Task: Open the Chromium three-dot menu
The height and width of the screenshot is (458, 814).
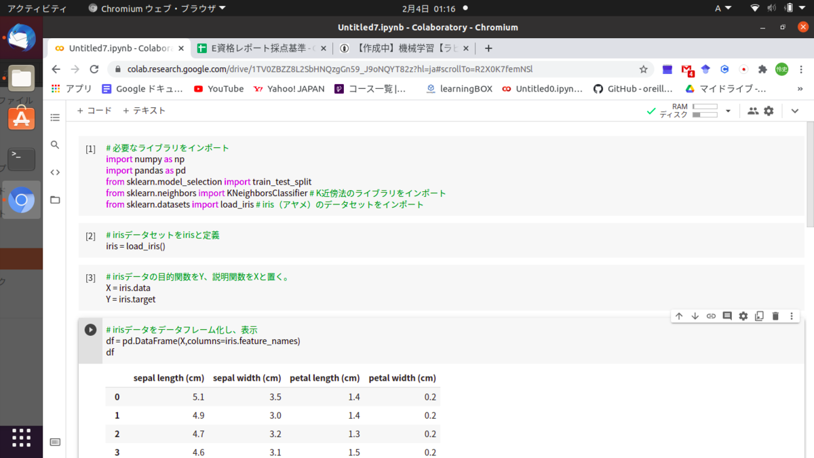Action: (801, 69)
